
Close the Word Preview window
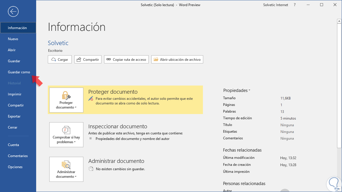[335, 5]
